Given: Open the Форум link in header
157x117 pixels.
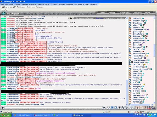Looking at the screenshot, I should click(x=143, y=14).
